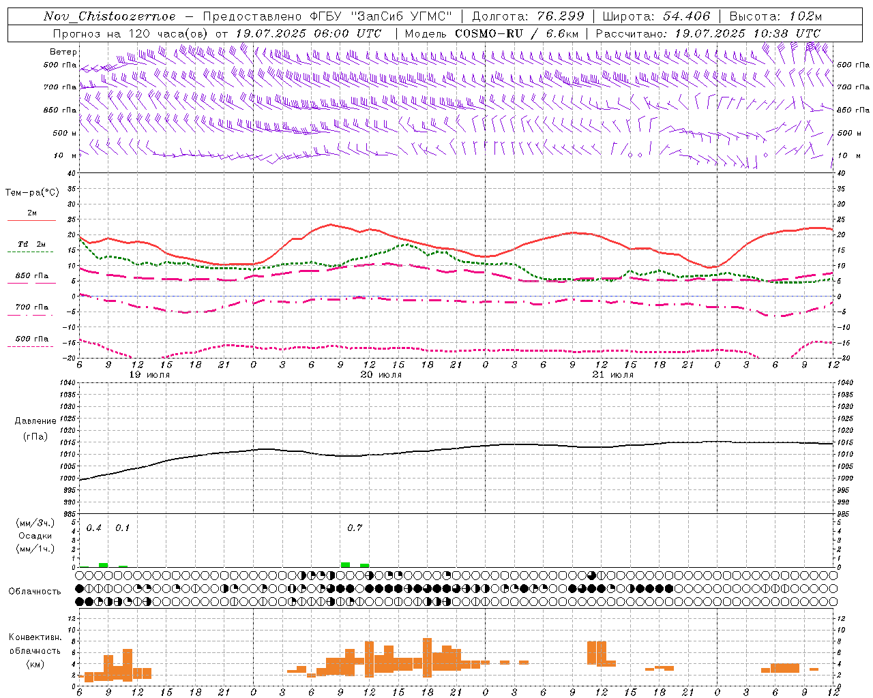The height and width of the screenshot is (698, 873).
Task: Click the Тем-ра(°C) panel label
Action: [32, 193]
